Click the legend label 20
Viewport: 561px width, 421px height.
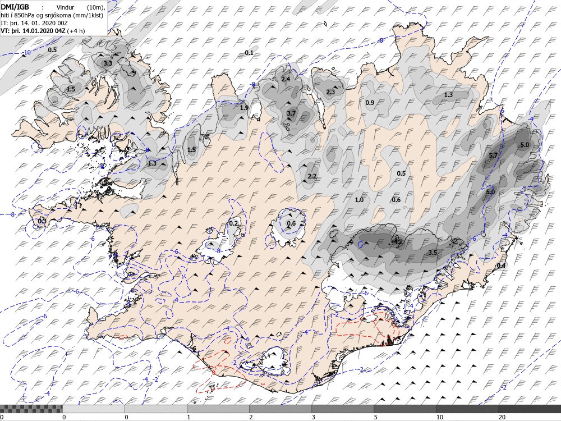coord(502,417)
